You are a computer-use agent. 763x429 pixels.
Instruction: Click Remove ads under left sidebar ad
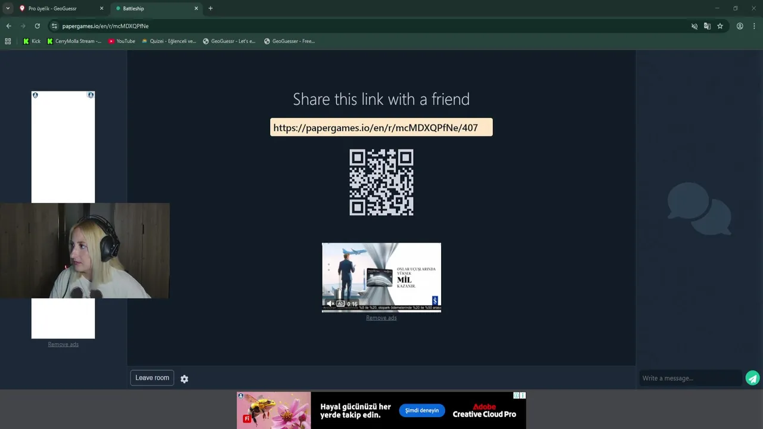pos(63,344)
